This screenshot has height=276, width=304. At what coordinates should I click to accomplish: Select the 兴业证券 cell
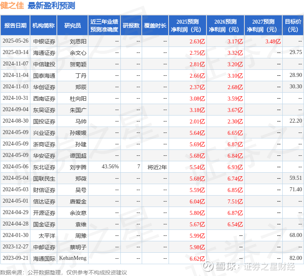[44, 133]
